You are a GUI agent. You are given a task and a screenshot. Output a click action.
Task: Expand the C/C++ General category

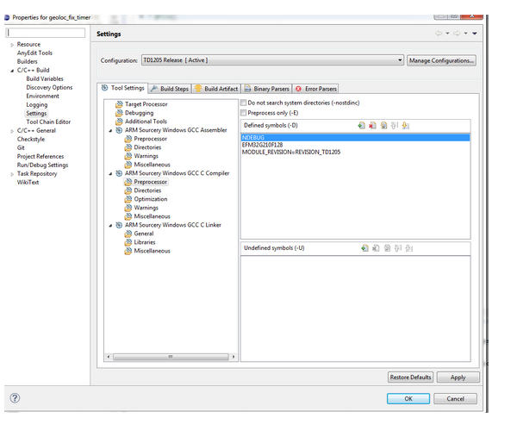click(12, 131)
